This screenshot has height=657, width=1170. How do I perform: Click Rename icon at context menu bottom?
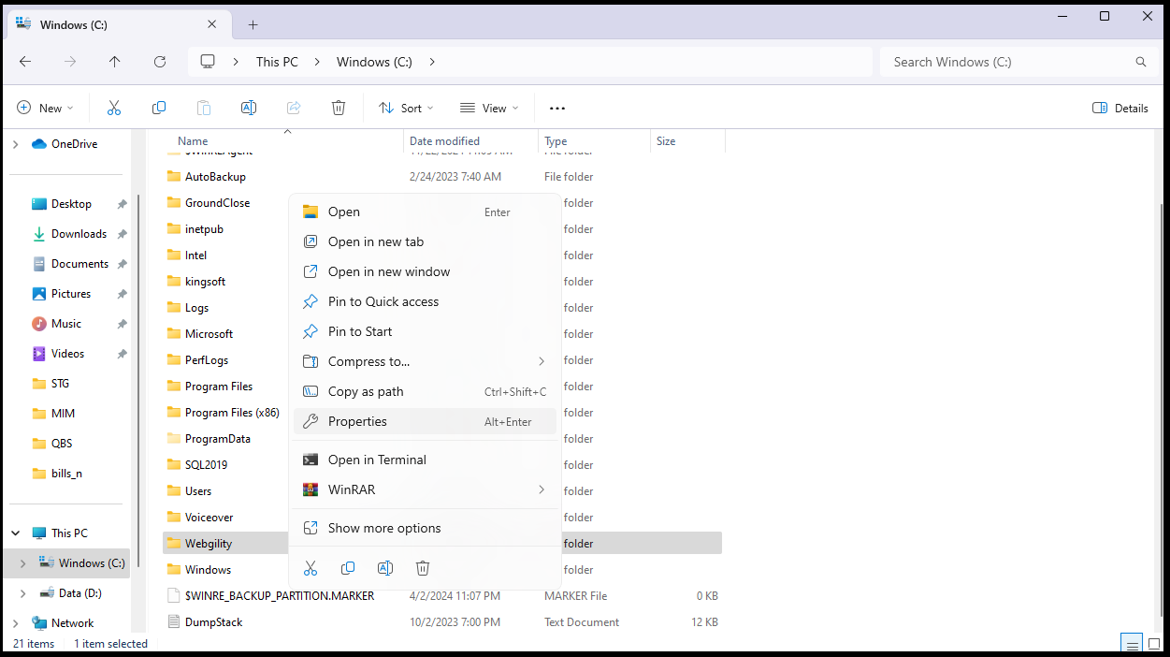(385, 568)
